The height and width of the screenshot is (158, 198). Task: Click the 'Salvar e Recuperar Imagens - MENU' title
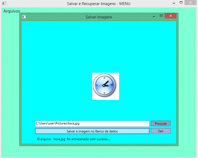click(99, 4)
